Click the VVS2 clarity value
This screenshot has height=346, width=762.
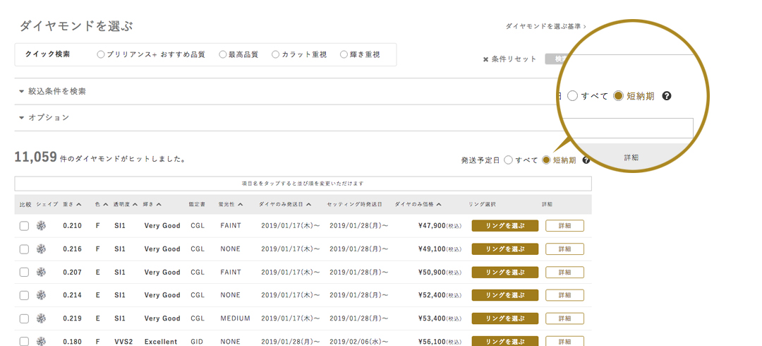123,342
